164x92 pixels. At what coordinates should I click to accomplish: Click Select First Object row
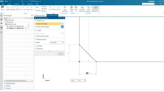(48, 24)
